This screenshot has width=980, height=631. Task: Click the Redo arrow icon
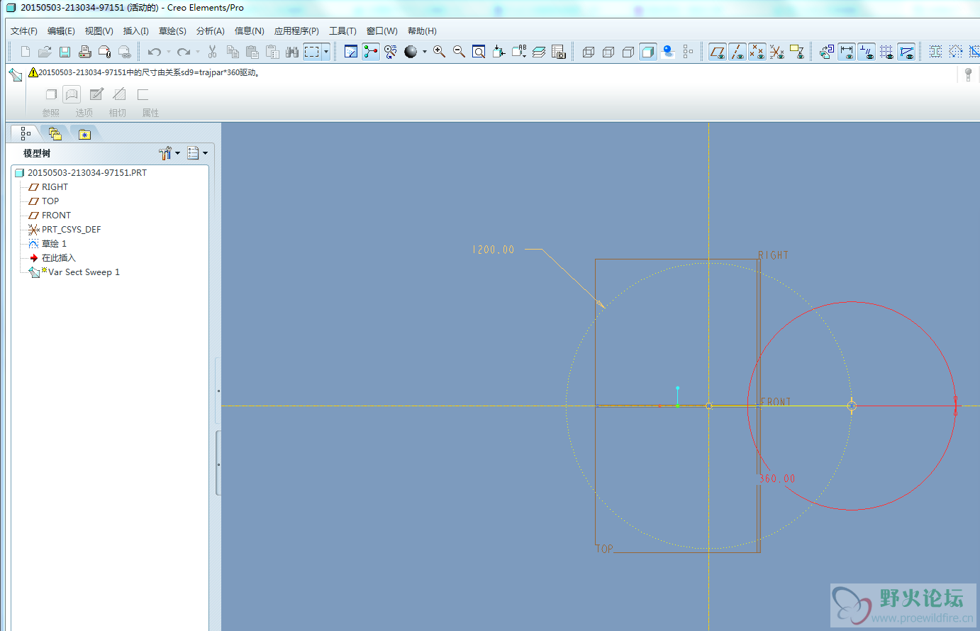point(183,52)
